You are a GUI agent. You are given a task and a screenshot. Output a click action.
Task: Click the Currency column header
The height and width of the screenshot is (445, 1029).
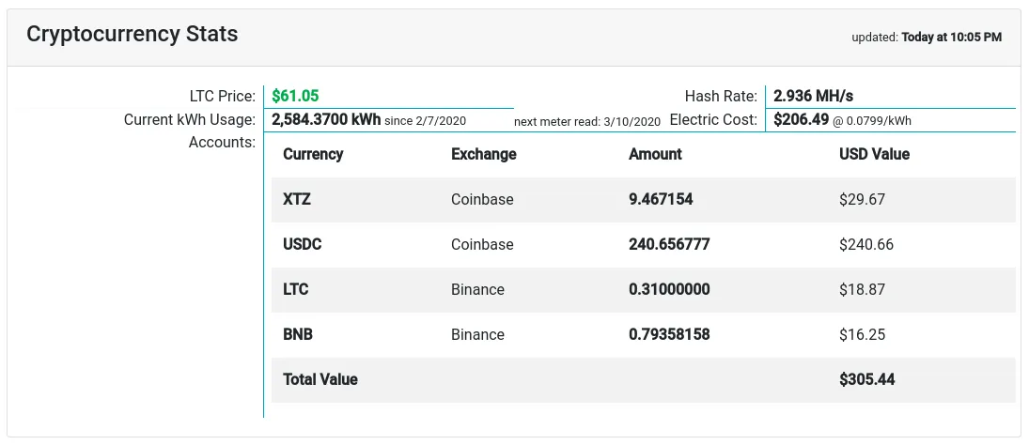pos(313,154)
